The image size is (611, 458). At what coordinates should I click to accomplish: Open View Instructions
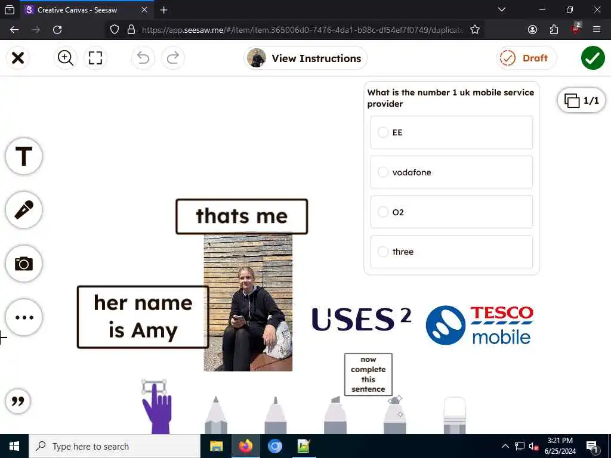coord(305,58)
